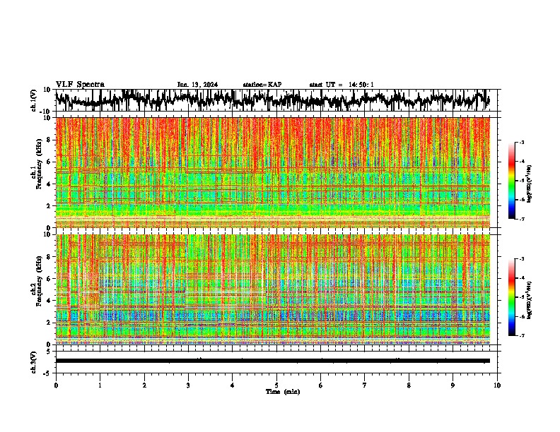Screen dimensions: 560x432
Task: Click the "-5" tick on ch.3(V) axis
Action: click(x=47, y=373)
